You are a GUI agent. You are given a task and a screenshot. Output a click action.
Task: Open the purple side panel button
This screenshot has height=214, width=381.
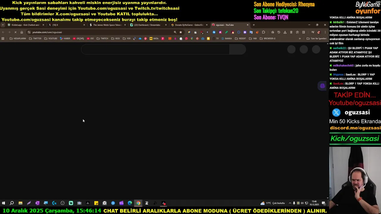coord(322,86)
